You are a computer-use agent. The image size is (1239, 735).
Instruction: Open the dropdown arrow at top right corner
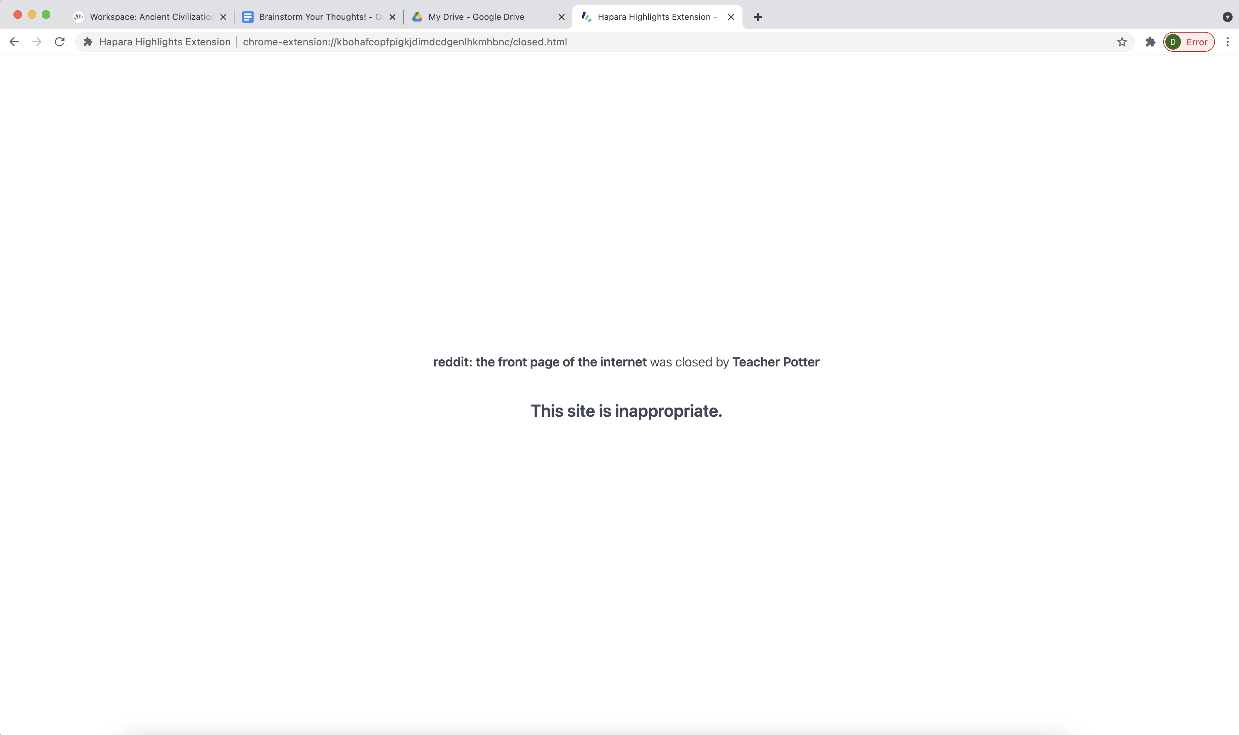(x=1227, y=16)
